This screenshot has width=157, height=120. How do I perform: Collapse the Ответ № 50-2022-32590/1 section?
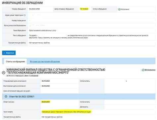[6, 97]
